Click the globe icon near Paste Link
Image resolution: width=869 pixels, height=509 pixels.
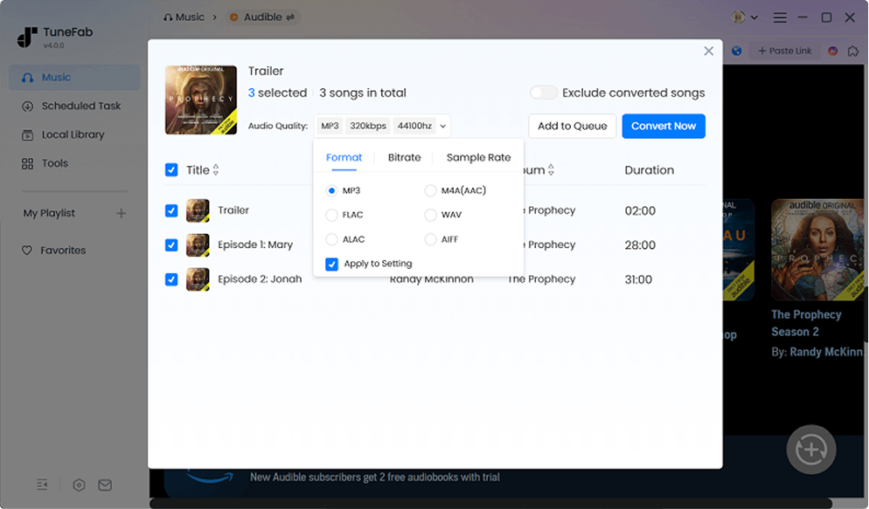tap(737, 50)
